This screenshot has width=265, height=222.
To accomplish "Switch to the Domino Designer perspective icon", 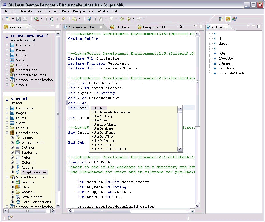I will 228,19.
